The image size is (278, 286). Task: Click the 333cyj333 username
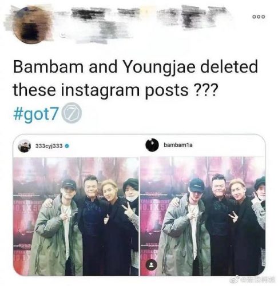click(49, 146)
